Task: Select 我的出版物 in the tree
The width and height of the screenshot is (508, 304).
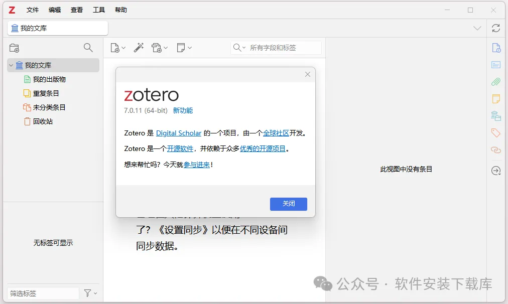Action: coord(49,79)
